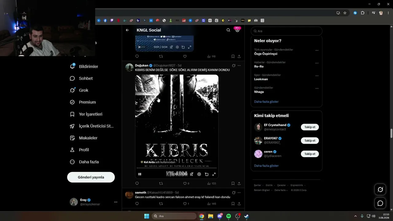View analytics showing 145 views
This screenshot has width=393, height=221.
pos(212,204)
